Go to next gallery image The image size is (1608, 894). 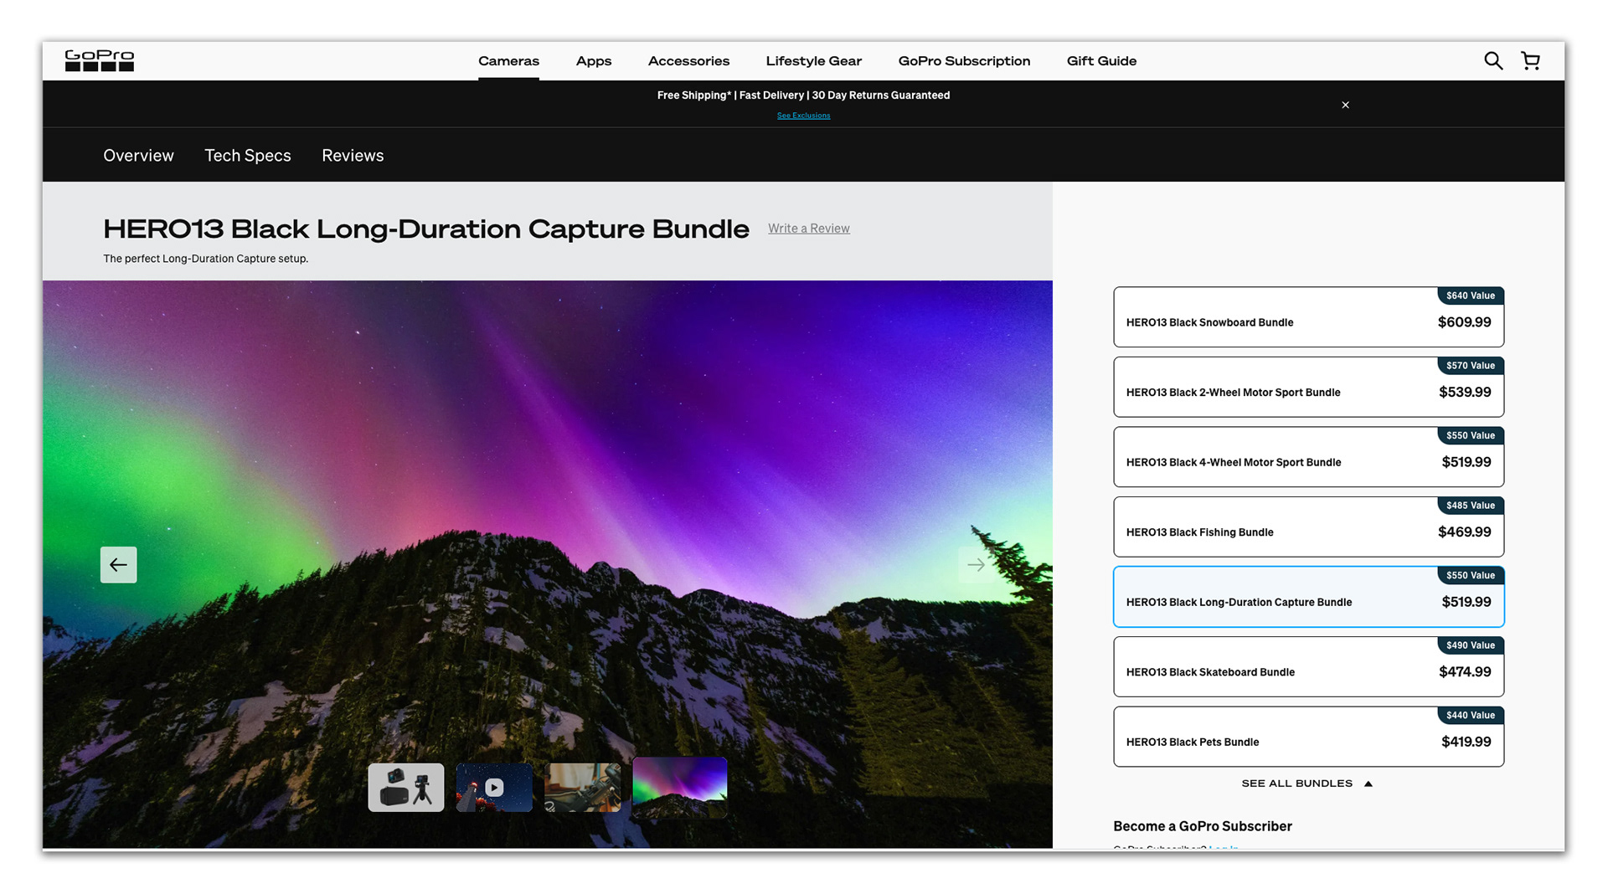click(976, 565)
